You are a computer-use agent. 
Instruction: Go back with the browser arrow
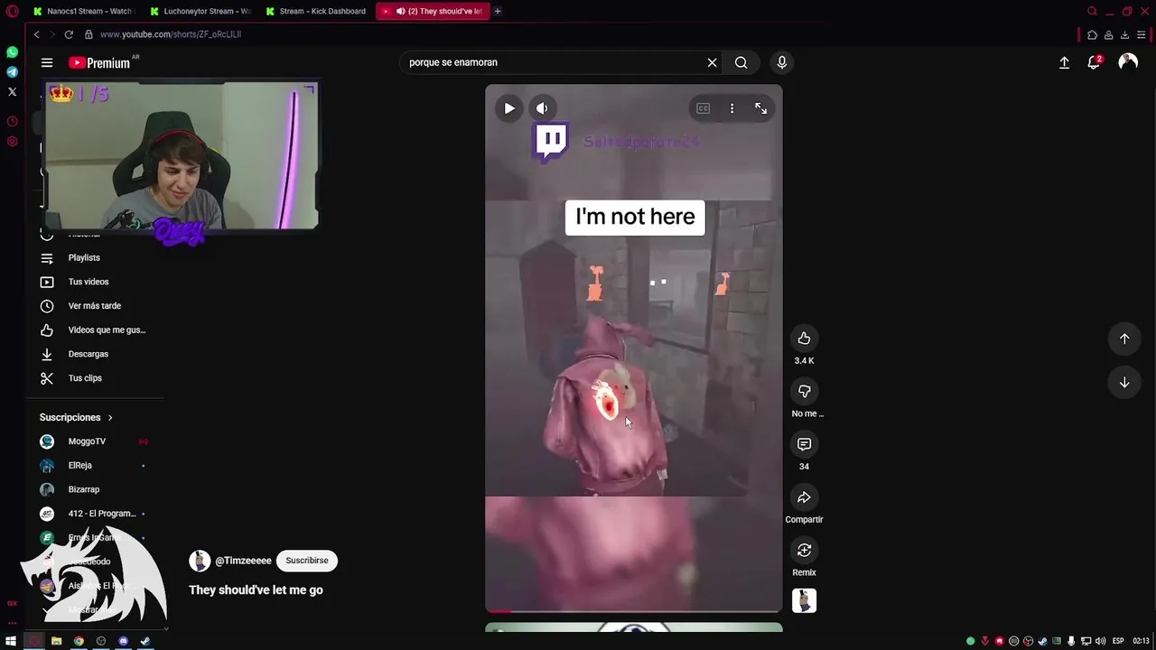click(x=36, y=34)
